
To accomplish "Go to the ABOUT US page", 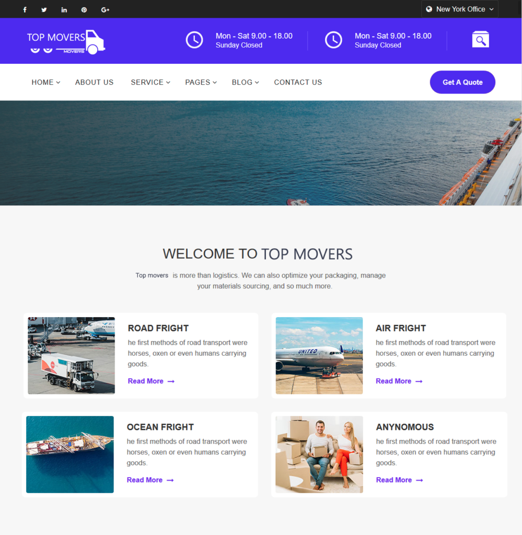I will tap(94, 82).
